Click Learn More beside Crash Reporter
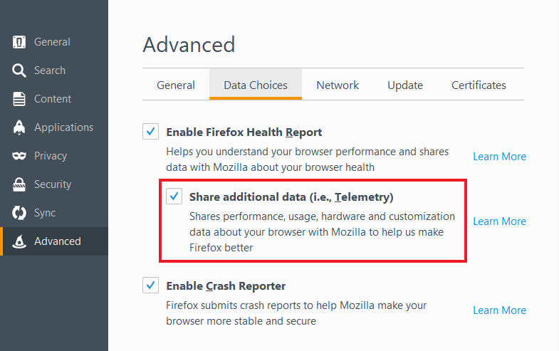Screen dimensions: 559x351 (x=499, y=310)
